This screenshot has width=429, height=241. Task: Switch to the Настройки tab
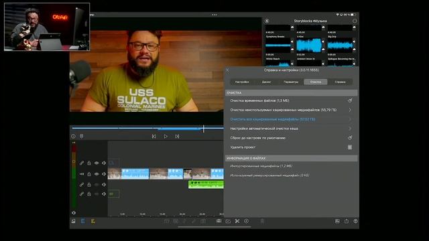click(x=242, y=82)
